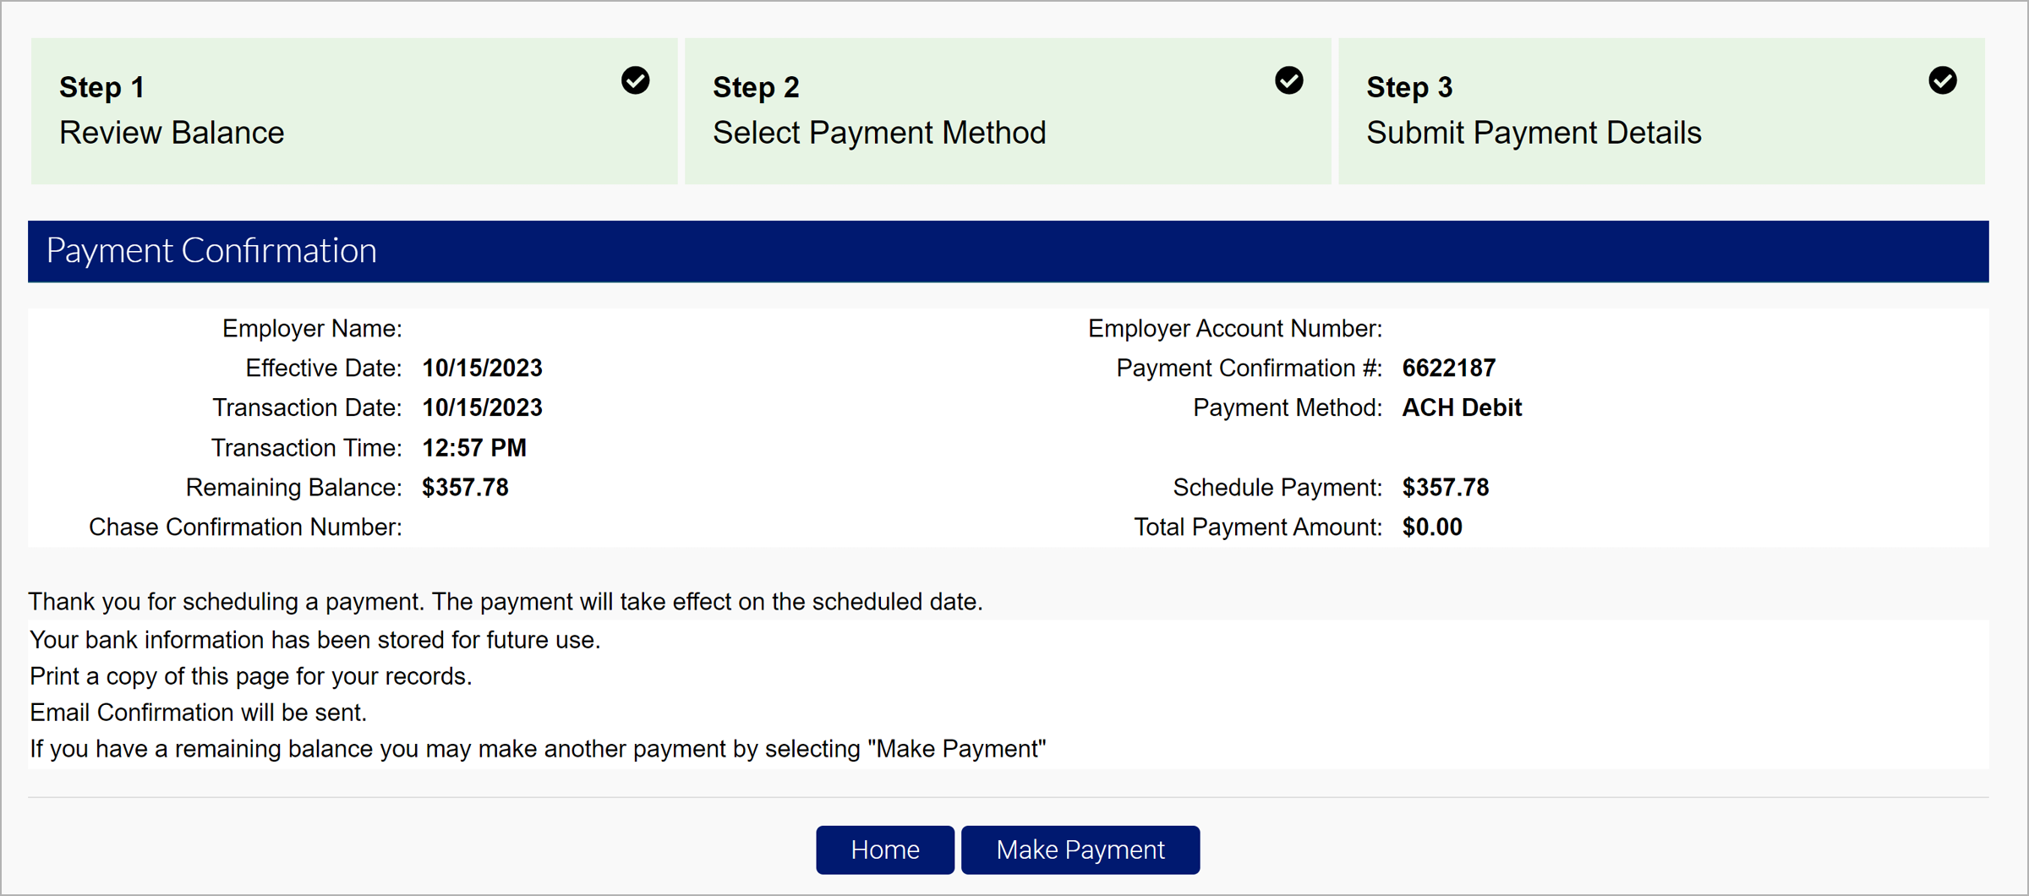Click the checkmark icon on Step 2

[1288, 80]
